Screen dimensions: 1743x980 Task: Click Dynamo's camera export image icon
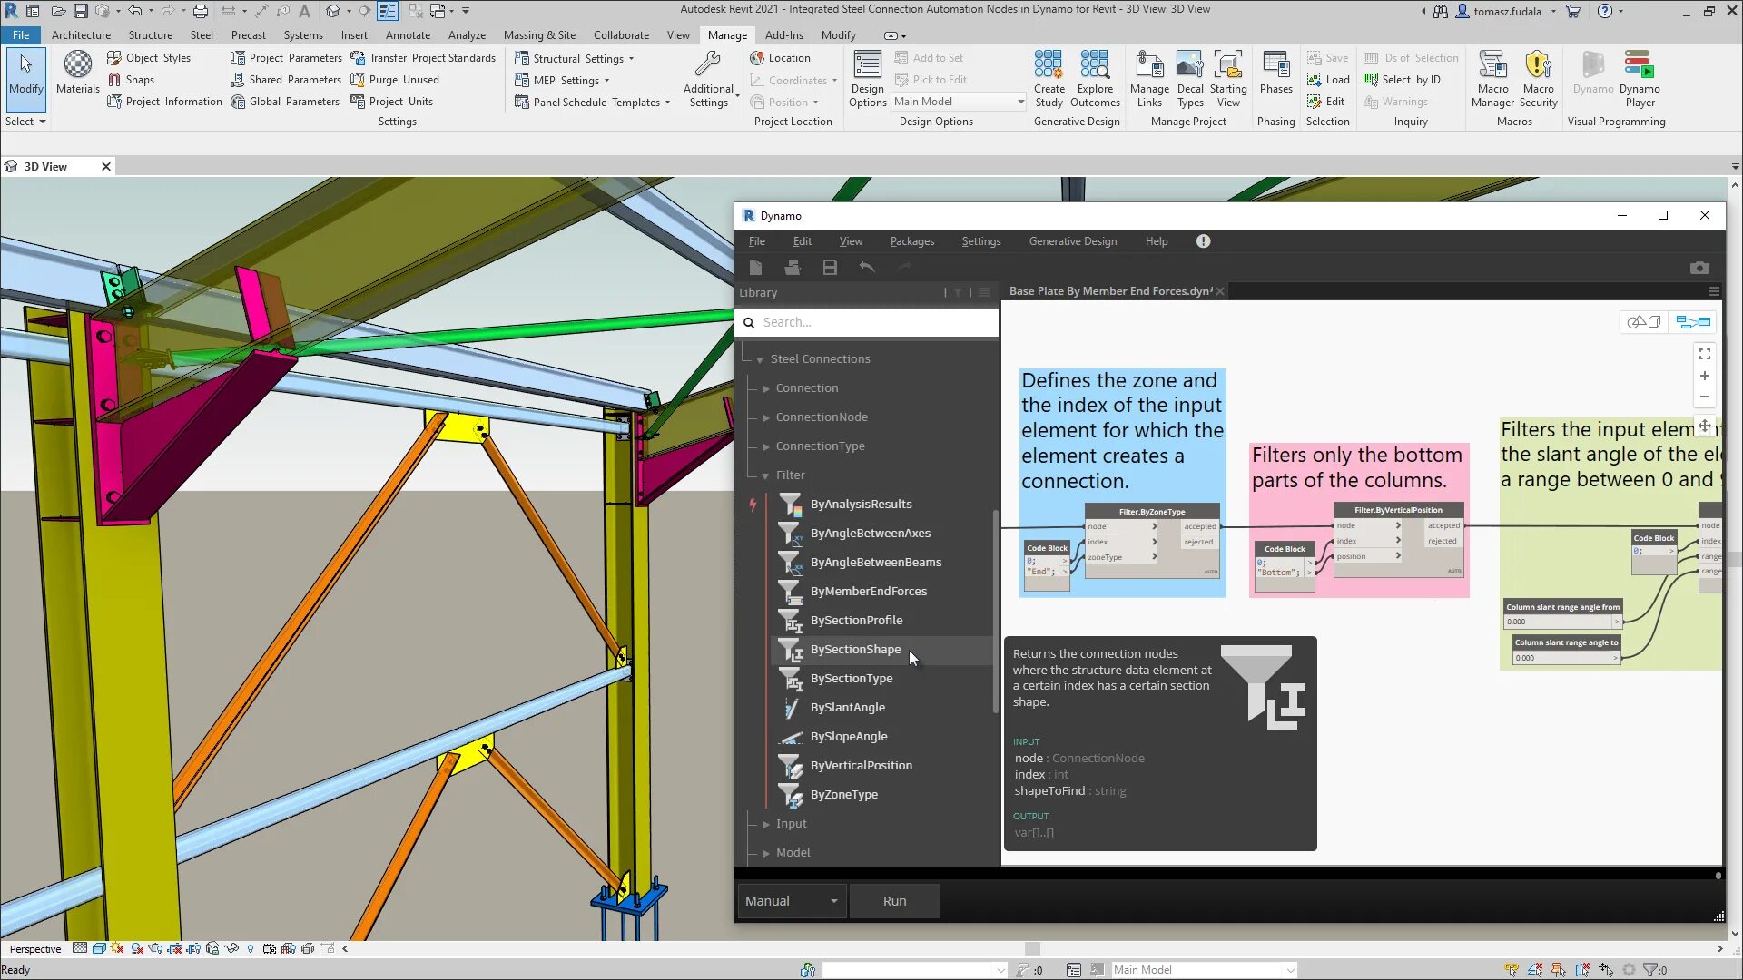(1699, 268)
